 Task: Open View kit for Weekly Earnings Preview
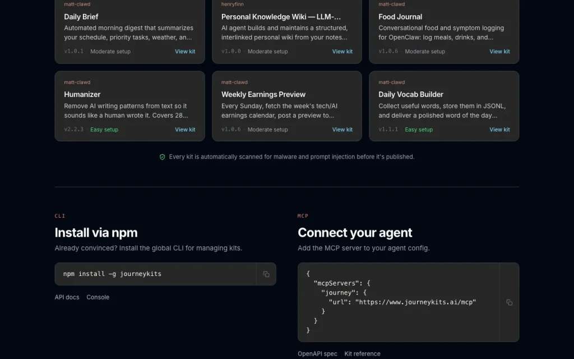click(x=342, y=130)
